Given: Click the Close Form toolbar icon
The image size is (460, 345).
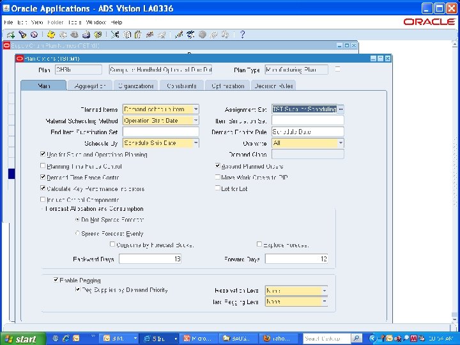Looking at the screenshot, I should [x=98, y=35].
